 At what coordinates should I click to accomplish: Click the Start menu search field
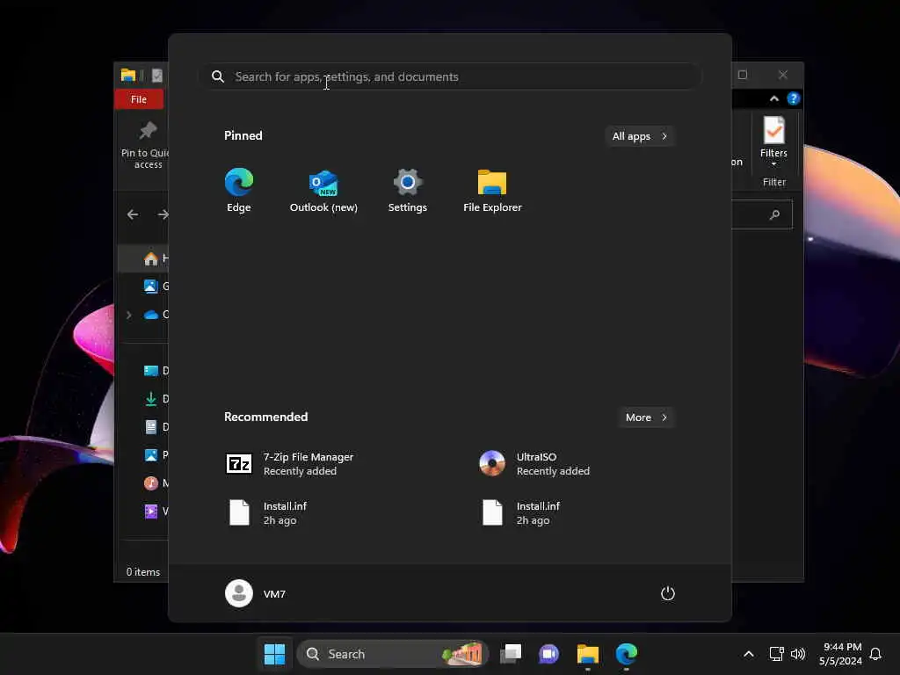point(450,76)
